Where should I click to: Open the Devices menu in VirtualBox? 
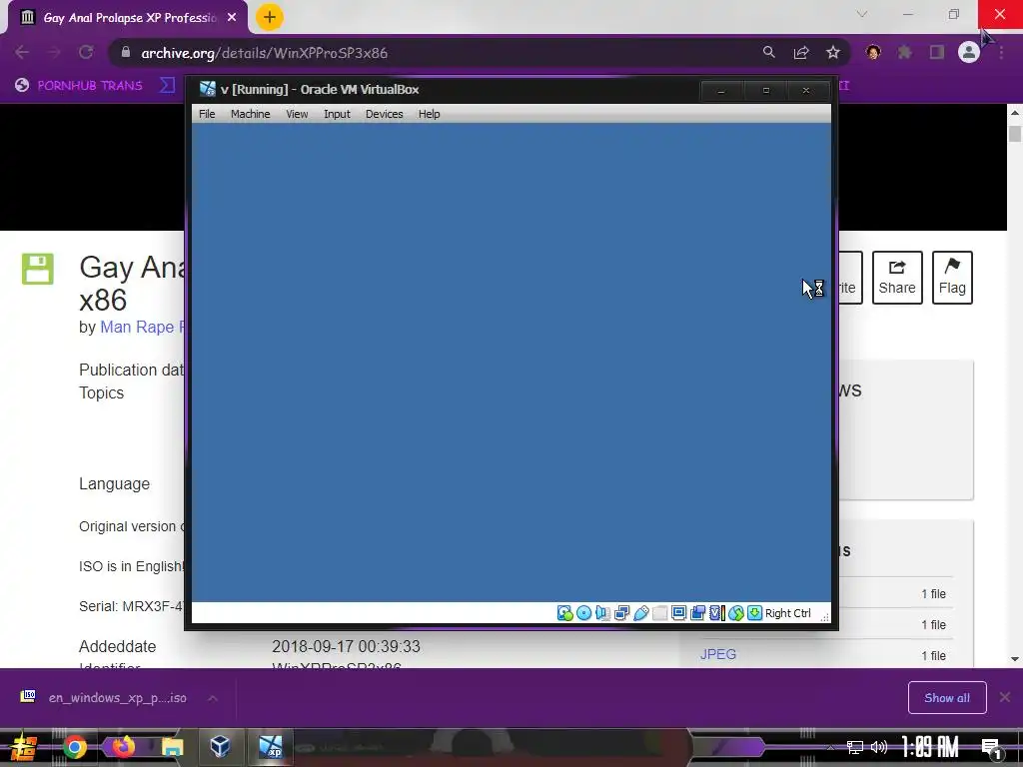[x=385, y=114]
